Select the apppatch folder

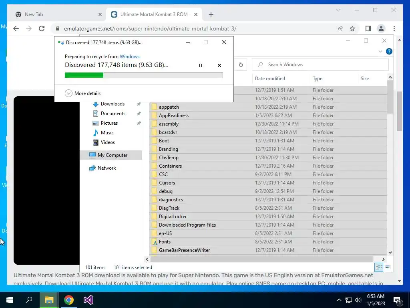tap(268, 107)
